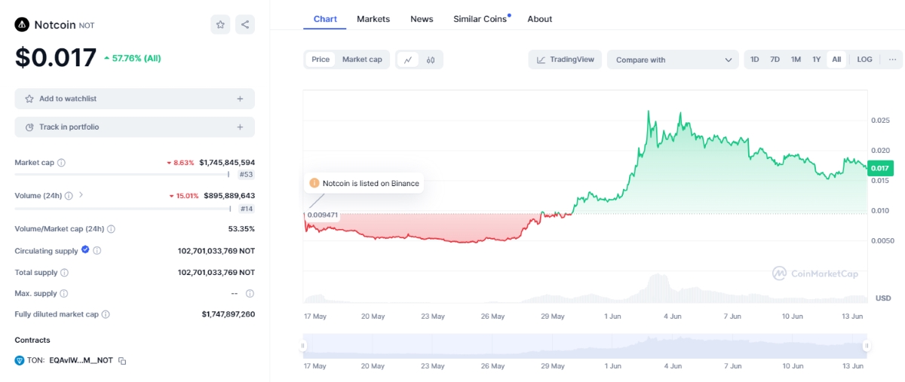Switch to candlestick chart icon
This screenshot has height=382, width=905.
[431, 60]
